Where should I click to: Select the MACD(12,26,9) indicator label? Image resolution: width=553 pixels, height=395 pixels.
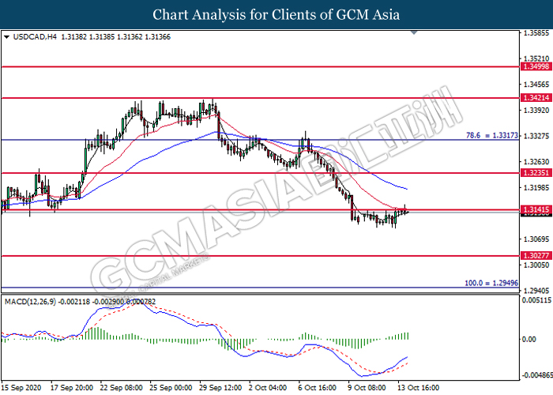pyautogui.click(x=30, y=302)
